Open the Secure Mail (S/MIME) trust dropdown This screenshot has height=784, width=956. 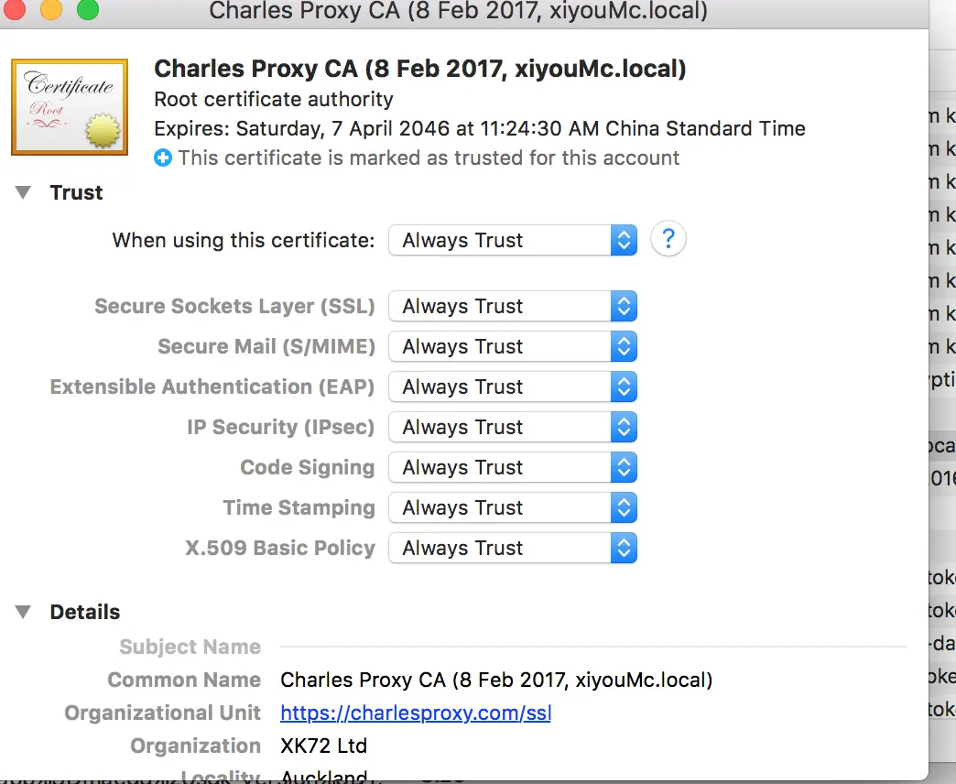[x=513, y=346]
